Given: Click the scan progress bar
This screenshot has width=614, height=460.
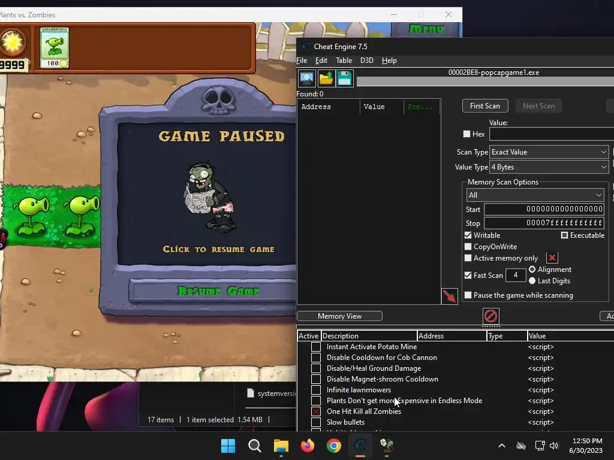Looking at the screenshot, I should [x=485, y=81].
